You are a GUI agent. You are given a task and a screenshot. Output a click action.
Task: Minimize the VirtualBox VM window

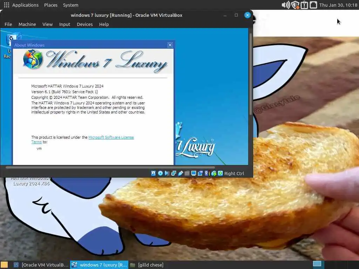(225, 15)
